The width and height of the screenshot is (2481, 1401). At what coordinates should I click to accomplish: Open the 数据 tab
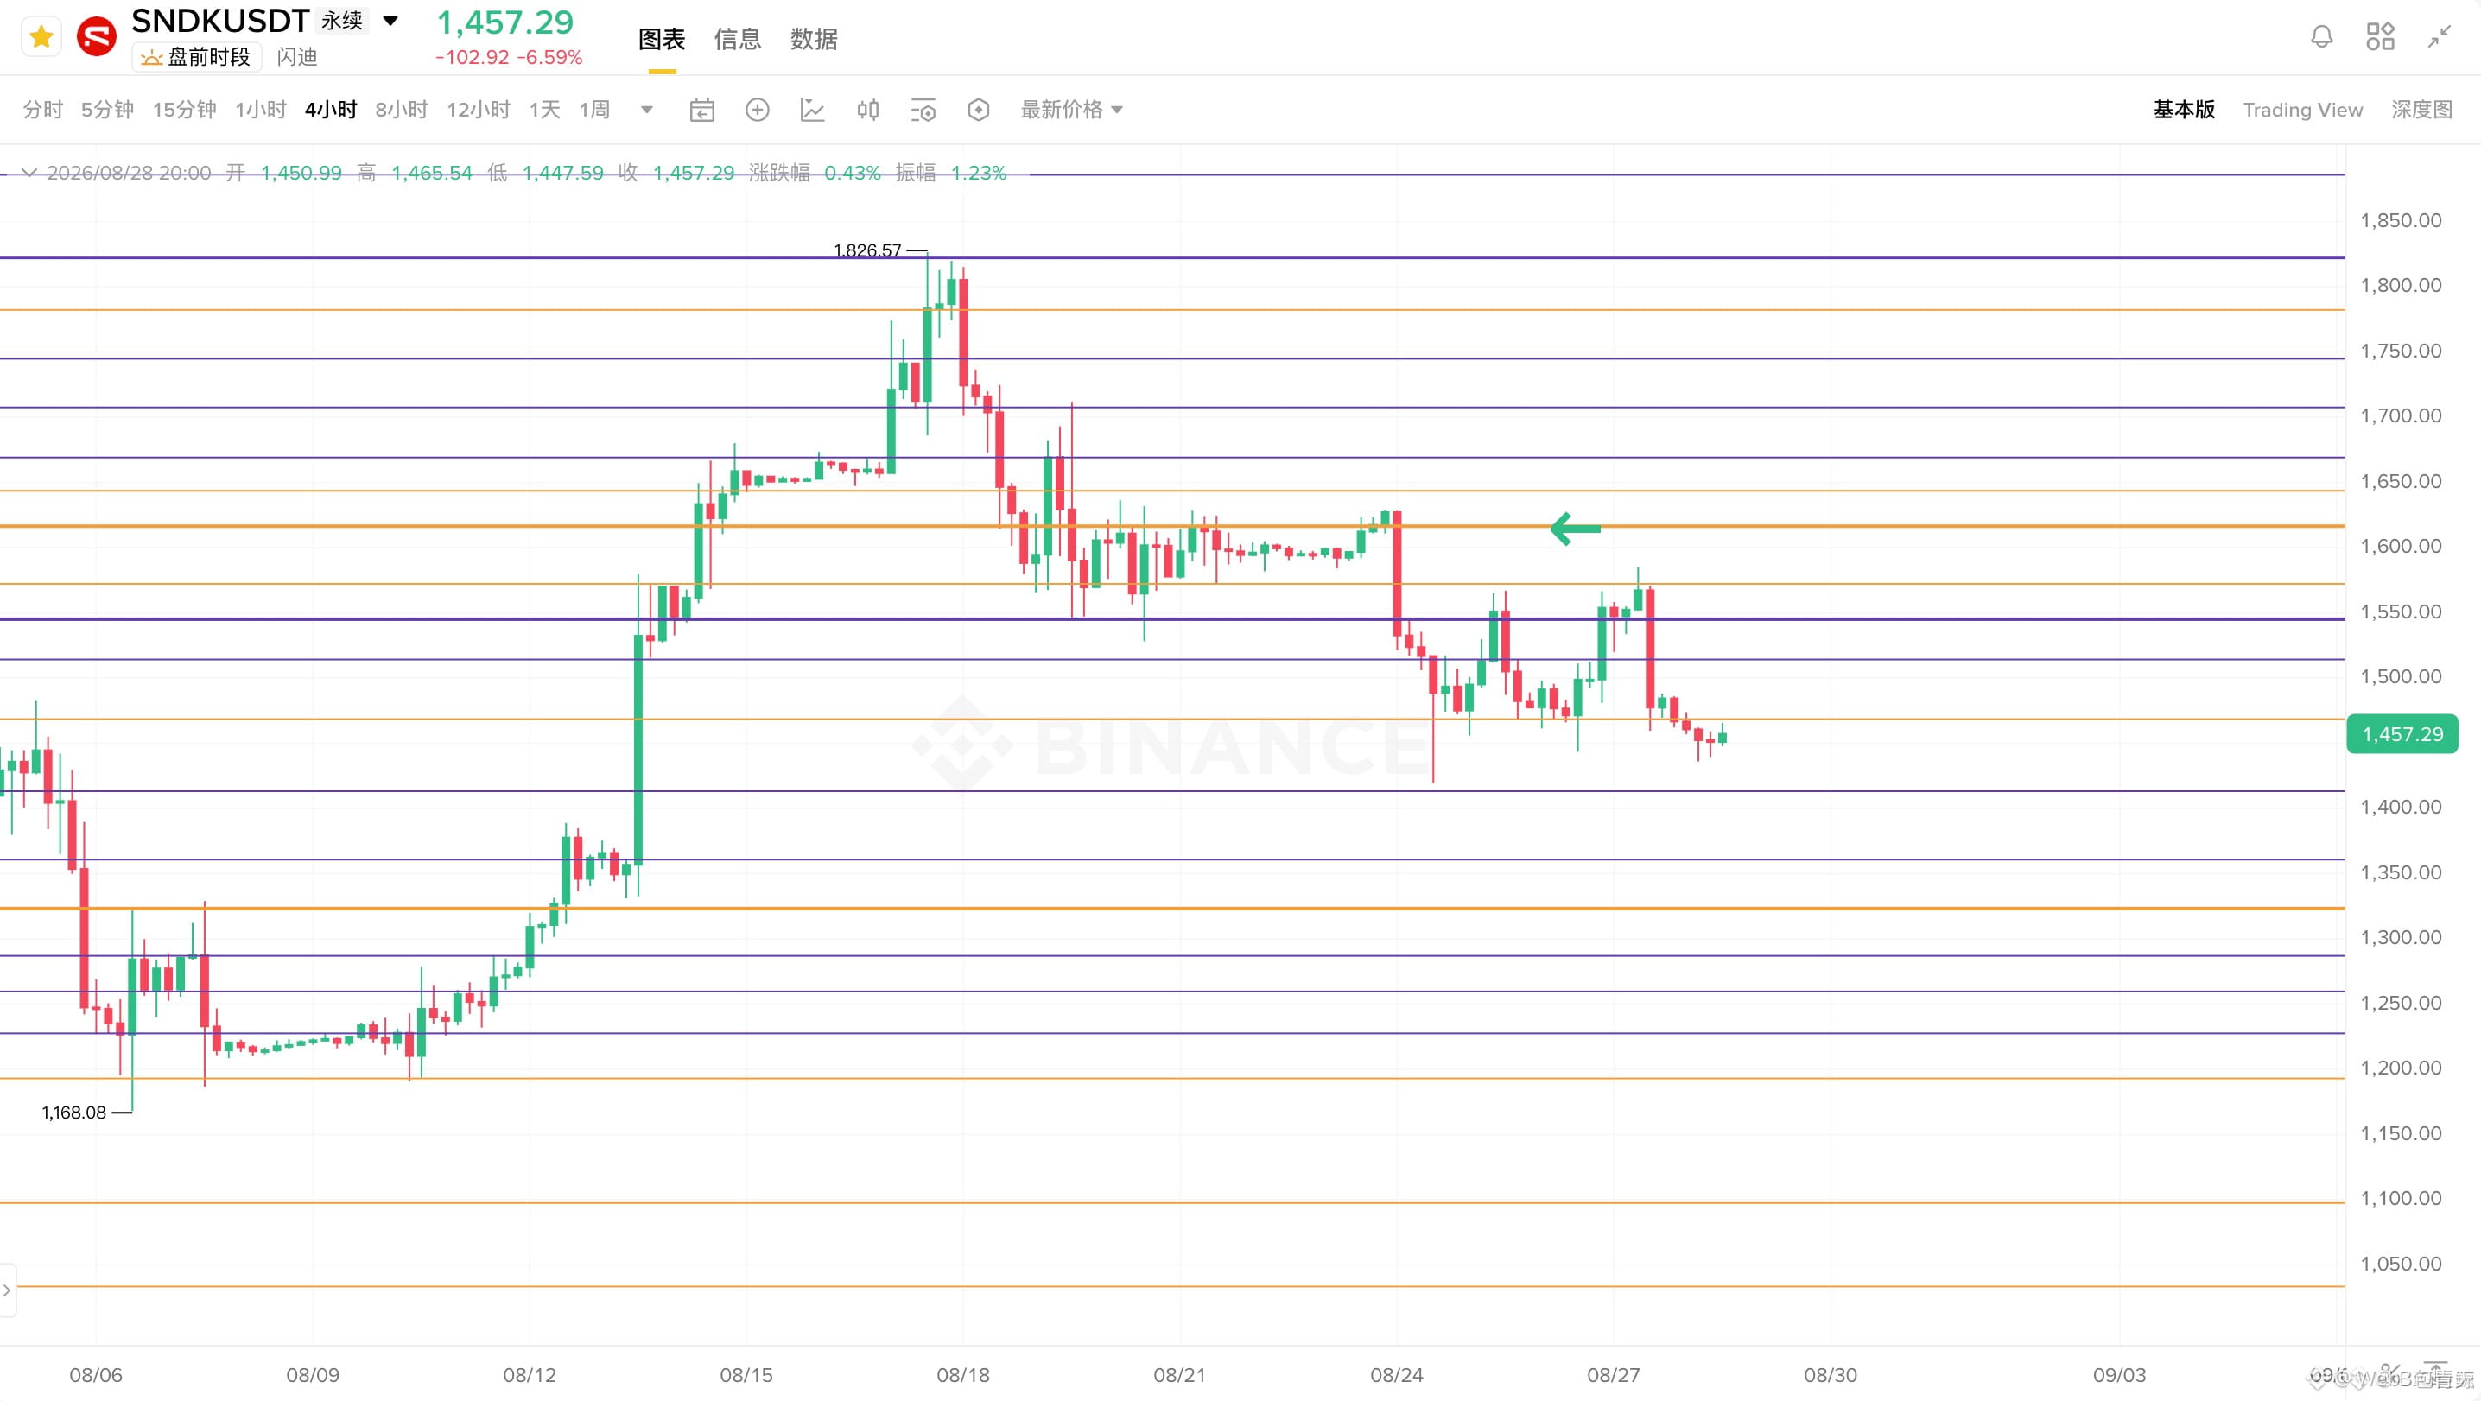click(x=814, y=40)
